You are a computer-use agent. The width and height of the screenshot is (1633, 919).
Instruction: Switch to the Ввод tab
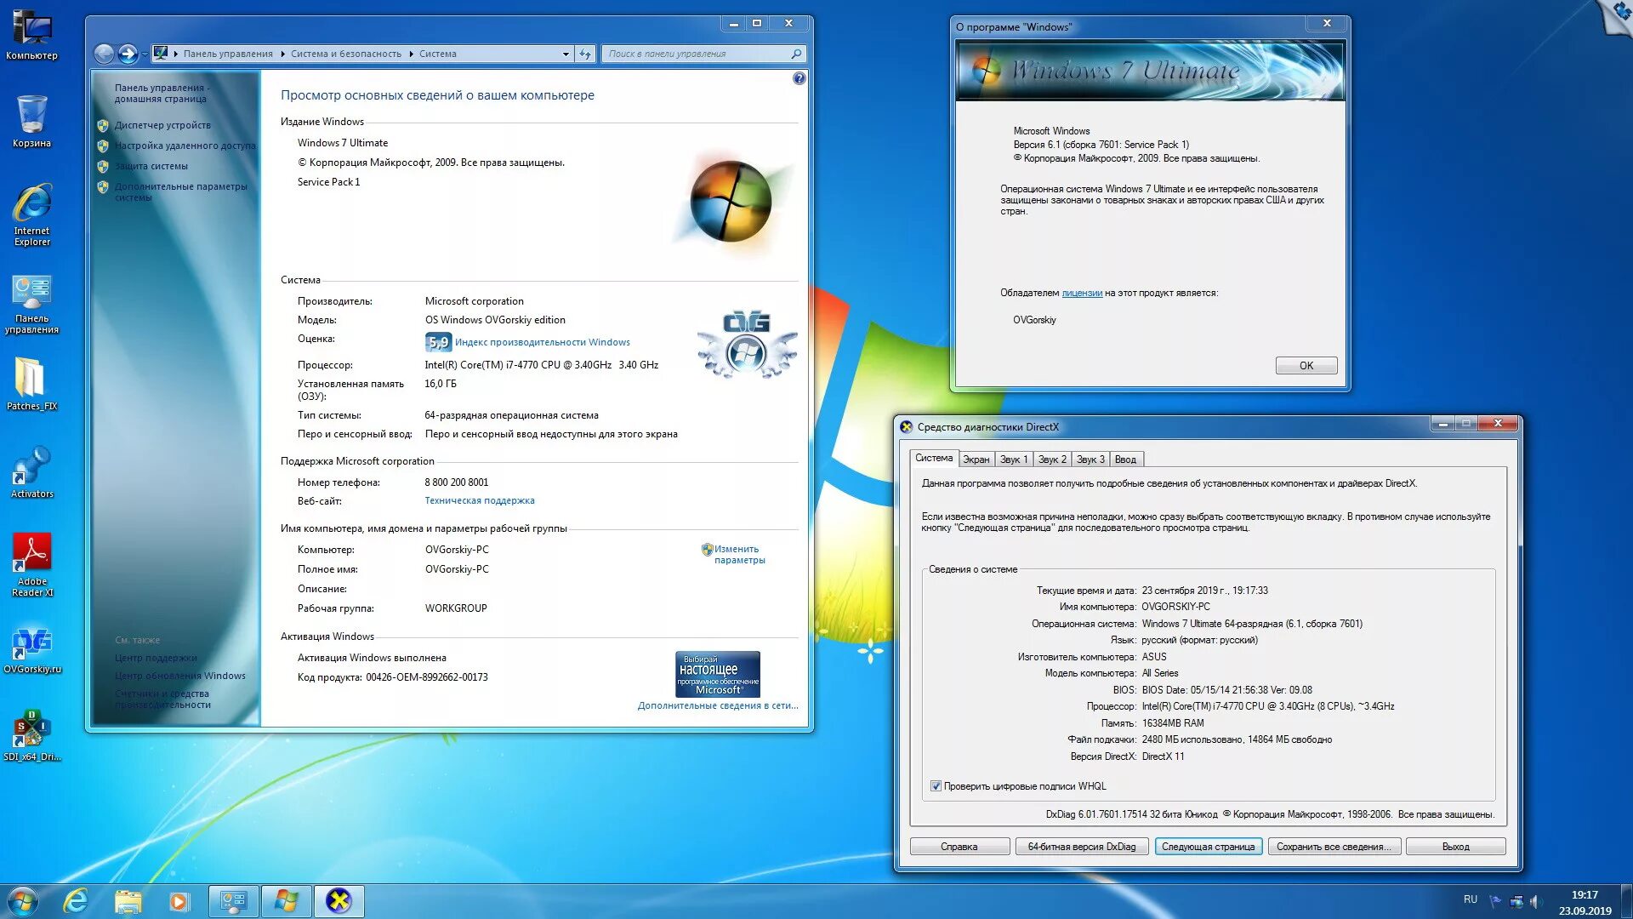[x=1125, y=459]
